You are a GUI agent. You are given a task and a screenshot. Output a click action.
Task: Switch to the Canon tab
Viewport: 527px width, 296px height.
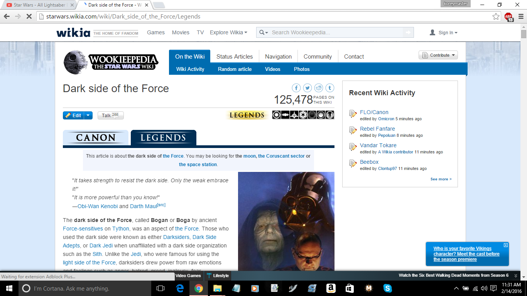96,138
